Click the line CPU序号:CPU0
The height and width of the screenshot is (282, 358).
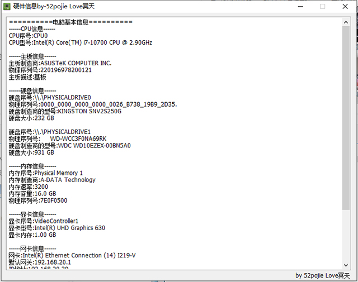(x=29, y=36)
